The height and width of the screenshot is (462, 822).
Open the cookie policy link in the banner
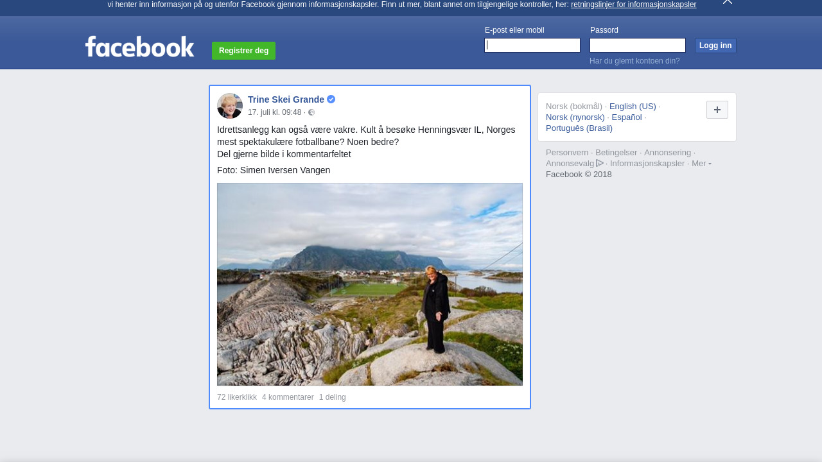[x=633, y=4]
